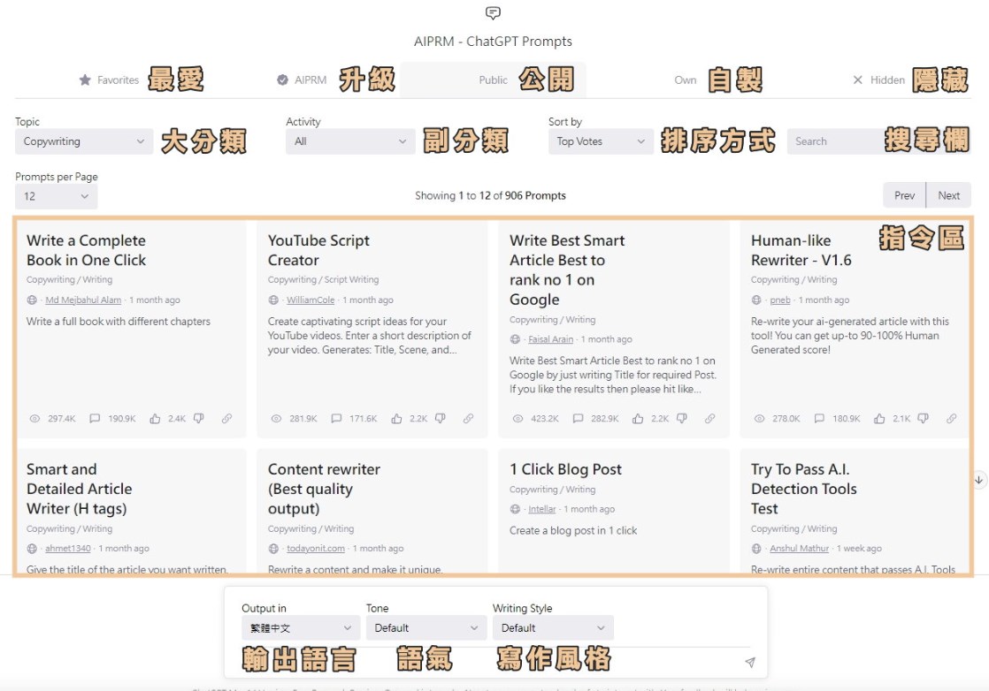Open the Tone dropdown
Screen dimensions: 989x691
coord(425,628)
